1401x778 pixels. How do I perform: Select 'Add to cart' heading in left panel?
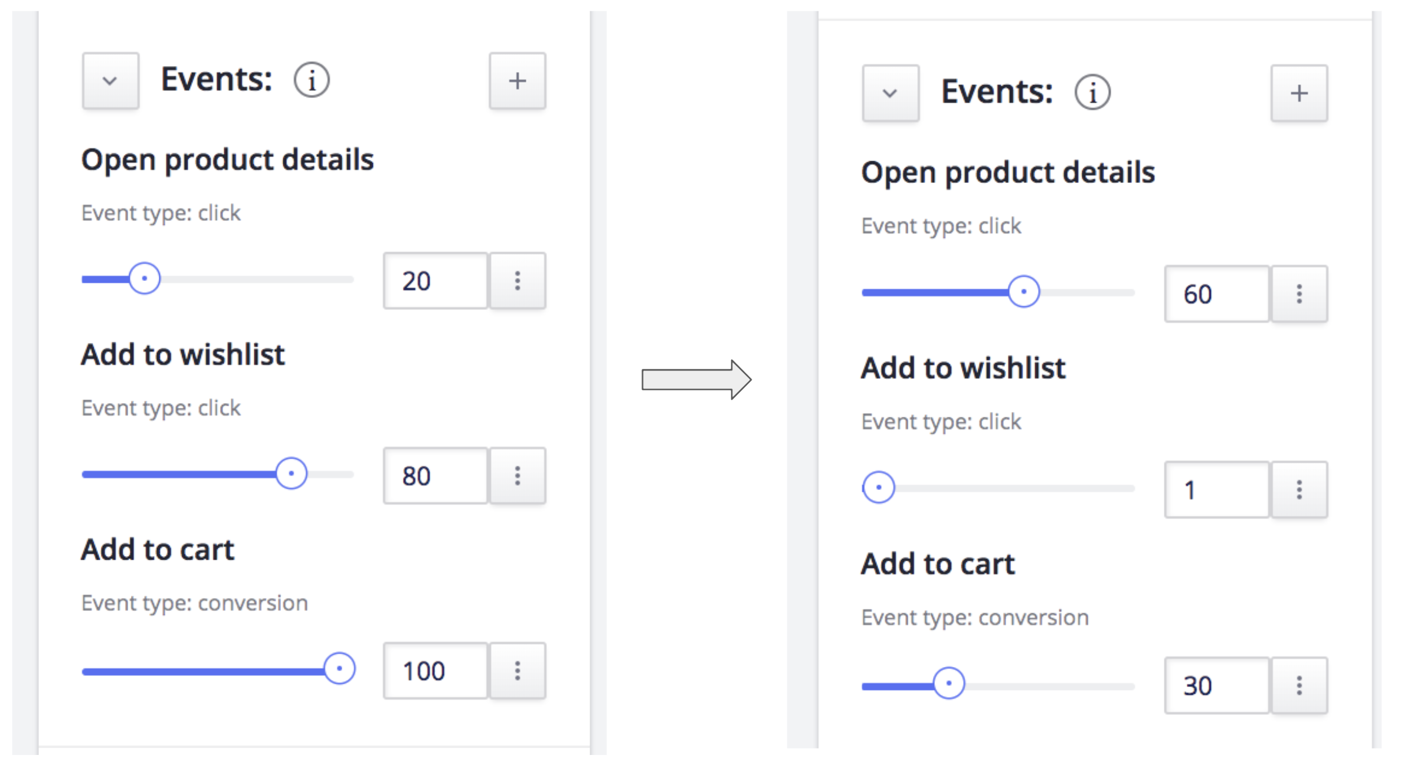coord(158,550)
